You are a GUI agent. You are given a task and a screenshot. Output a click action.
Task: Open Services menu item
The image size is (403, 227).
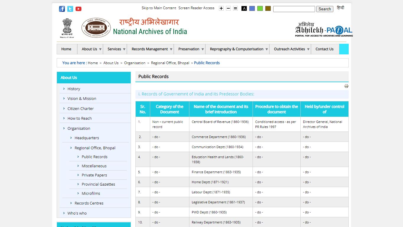tap(114, 49)
